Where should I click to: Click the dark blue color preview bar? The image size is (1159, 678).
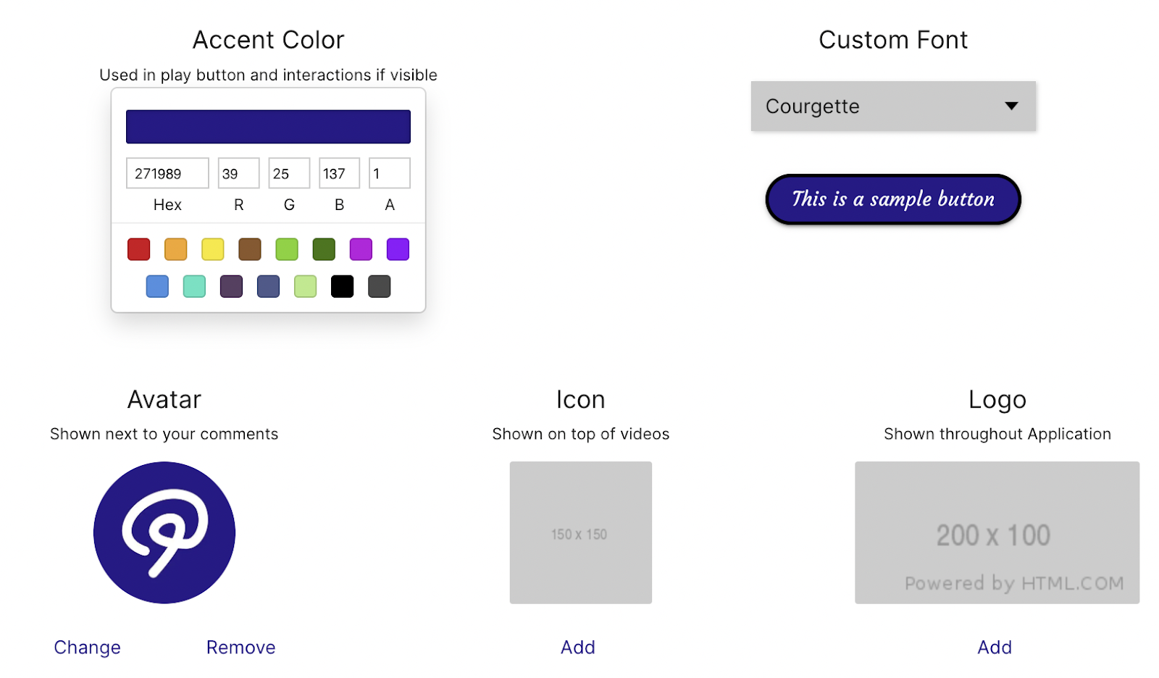(x=268, y=127)
